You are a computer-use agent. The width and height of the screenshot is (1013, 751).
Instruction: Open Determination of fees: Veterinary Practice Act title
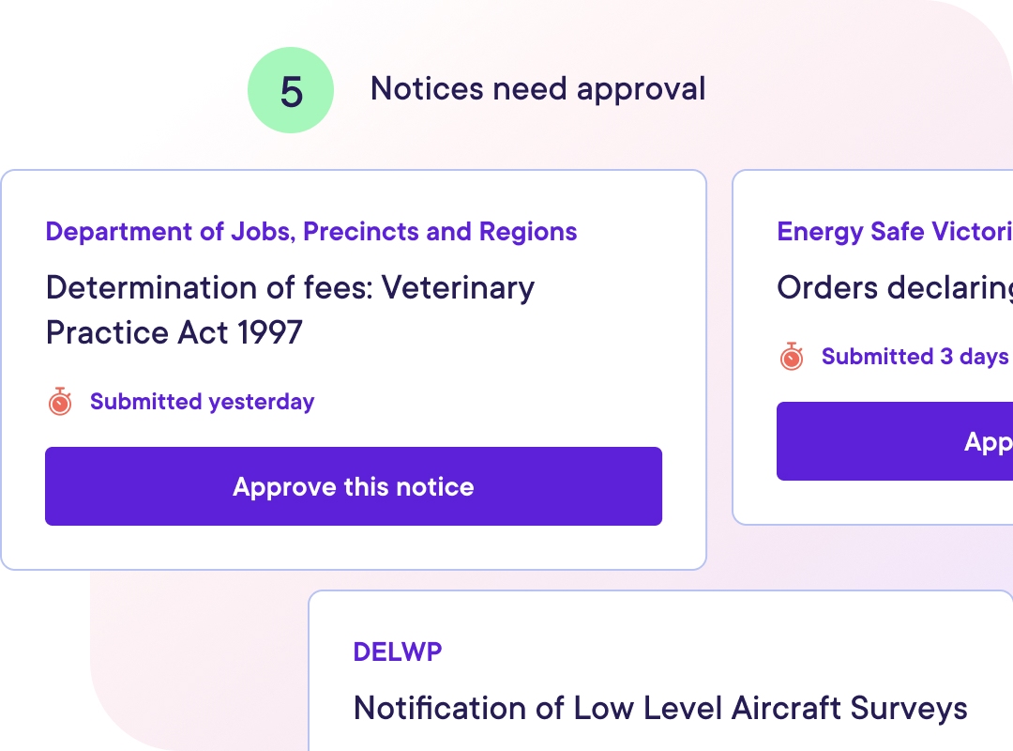point(290,287)
